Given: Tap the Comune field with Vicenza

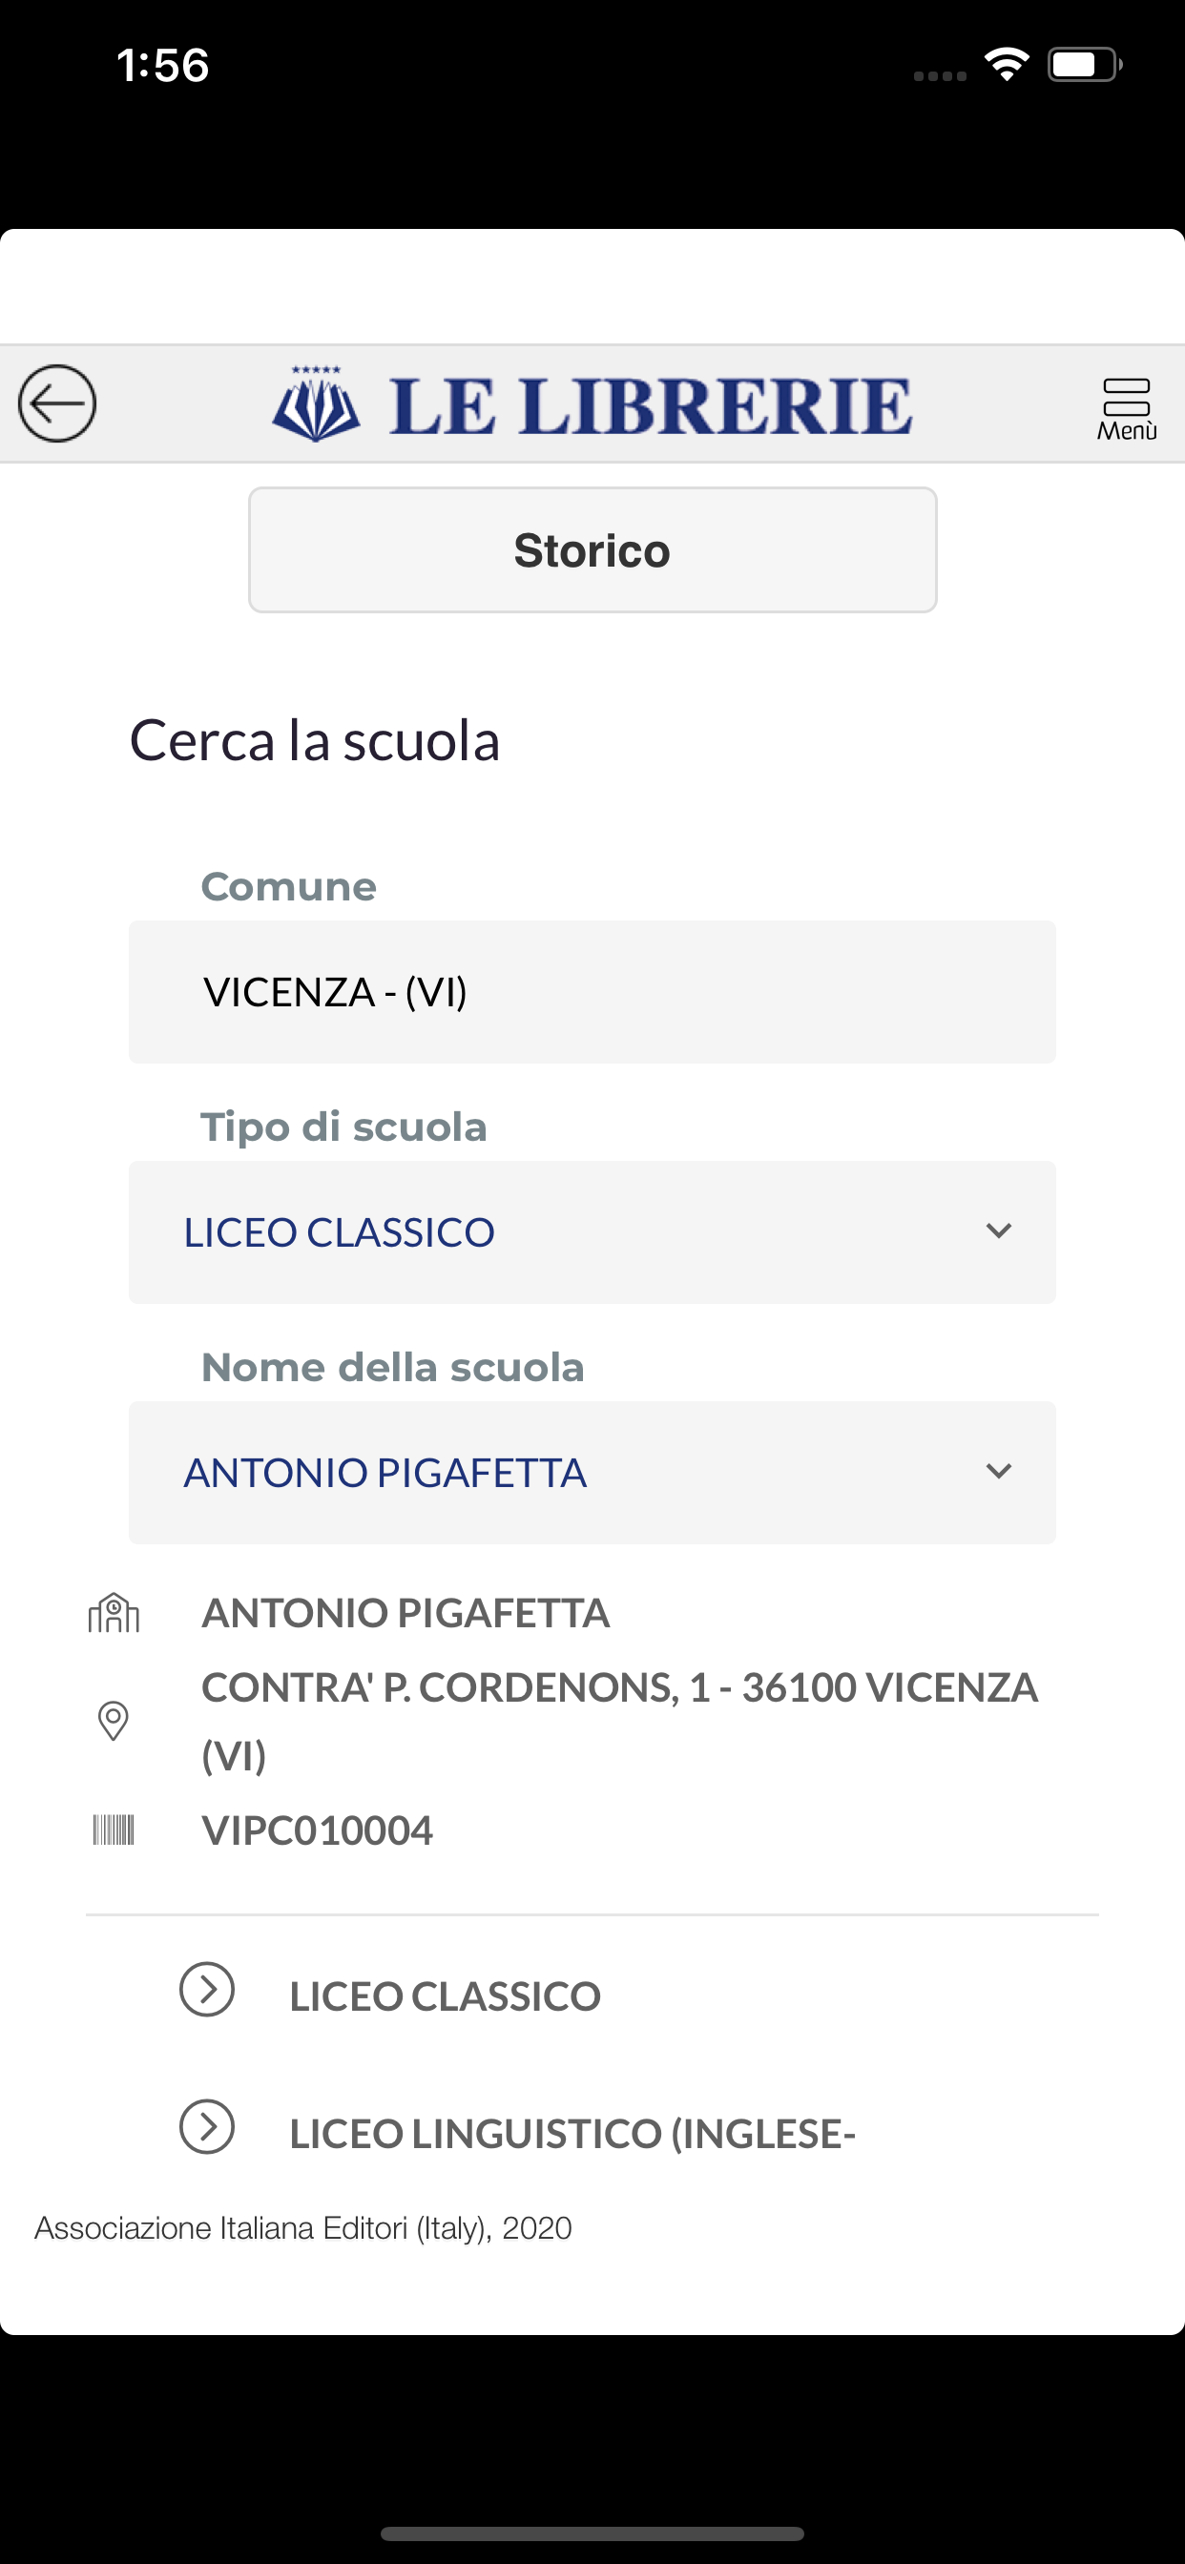Looking at the screenshot, I should point(592,991).
